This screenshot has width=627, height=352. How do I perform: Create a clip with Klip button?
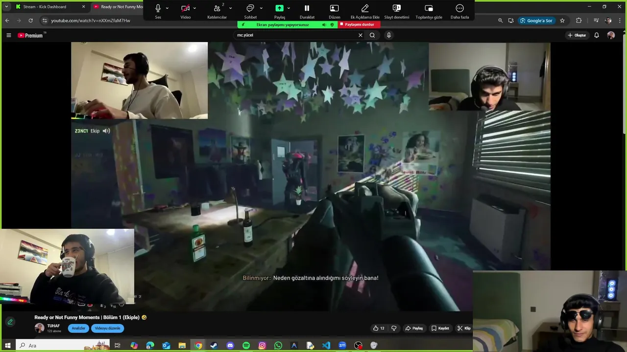tap(464, 328)
